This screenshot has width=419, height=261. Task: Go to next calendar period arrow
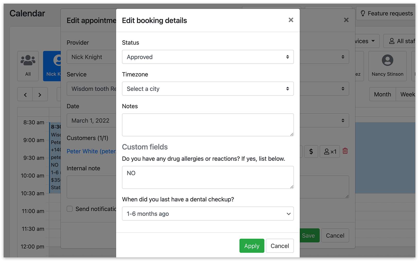pyautogui.click(x=40, y=94)
